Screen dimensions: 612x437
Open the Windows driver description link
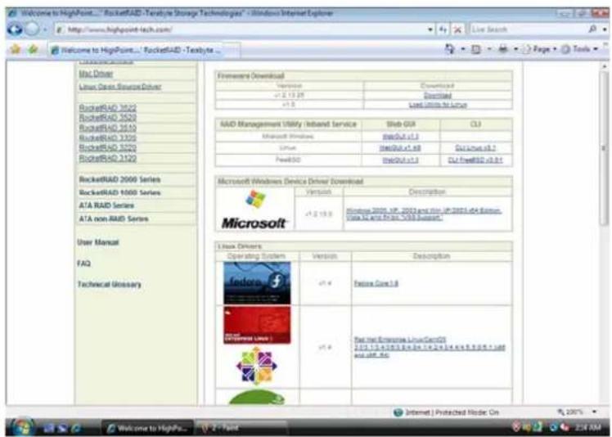click(424, 214)
